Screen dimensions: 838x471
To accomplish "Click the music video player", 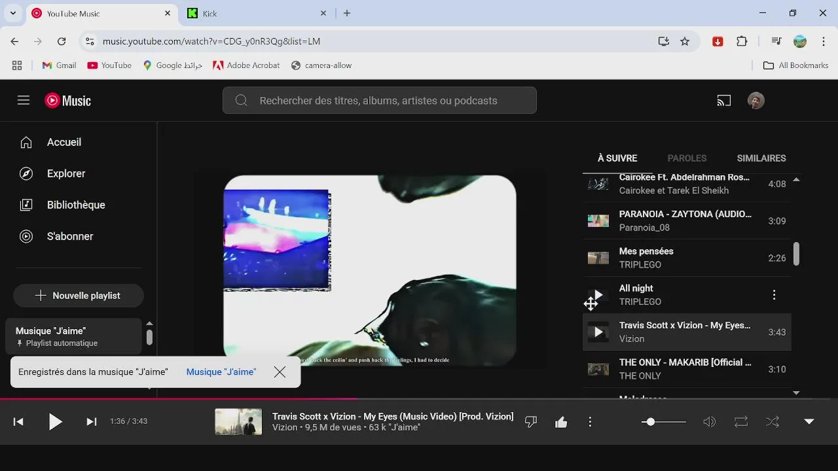I will click(370, 270).
